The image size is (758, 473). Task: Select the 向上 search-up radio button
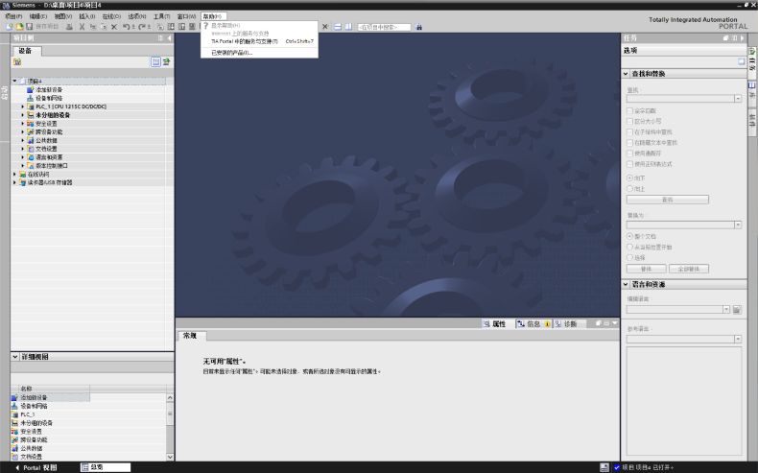[629, 188]
